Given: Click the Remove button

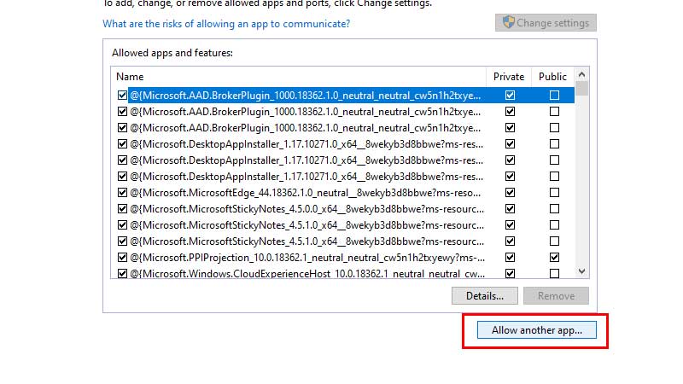Looking at the screenshot, I should [x=556, y=295].
